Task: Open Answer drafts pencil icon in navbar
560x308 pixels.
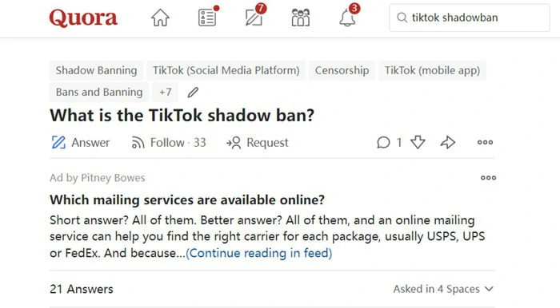Action: (254, 18)
